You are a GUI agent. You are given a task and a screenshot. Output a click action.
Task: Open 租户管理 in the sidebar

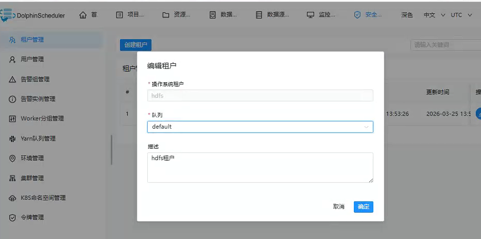click(x=32, y=40)
